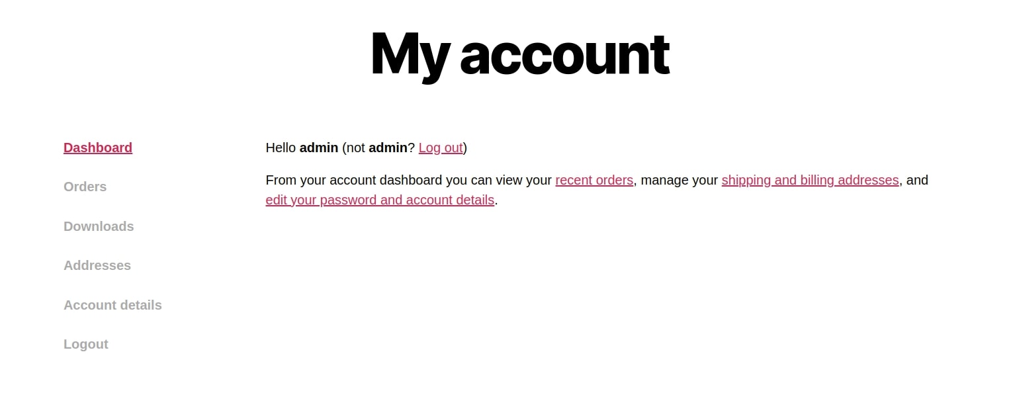Image resolution: width=1015 pixels, height=393 pixels.
Task: Click the My account page heading
Action: point(519,54)
